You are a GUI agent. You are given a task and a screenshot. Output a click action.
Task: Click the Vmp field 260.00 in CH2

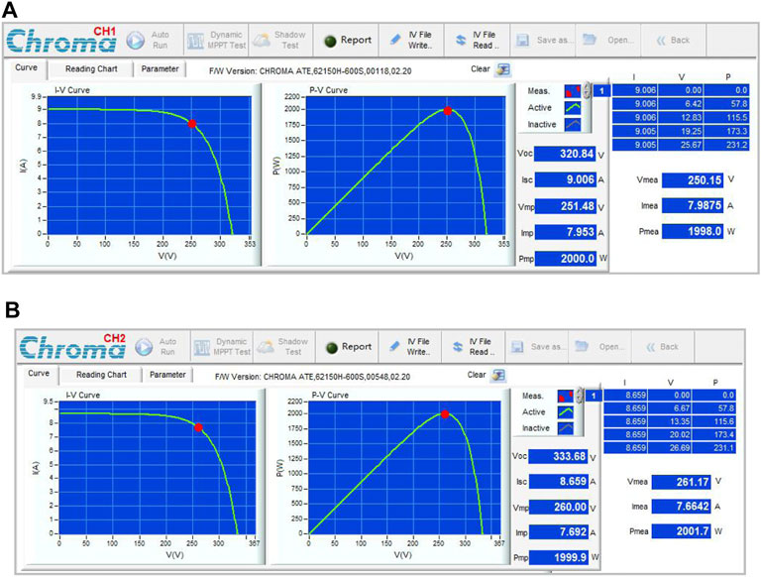[x=558, y=507]
